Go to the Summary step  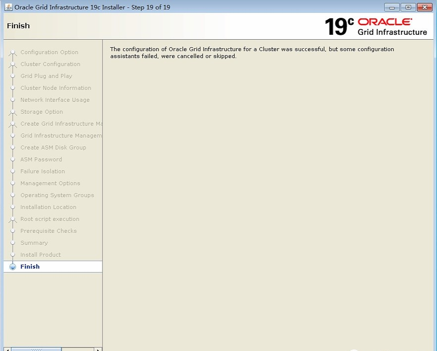34,243
